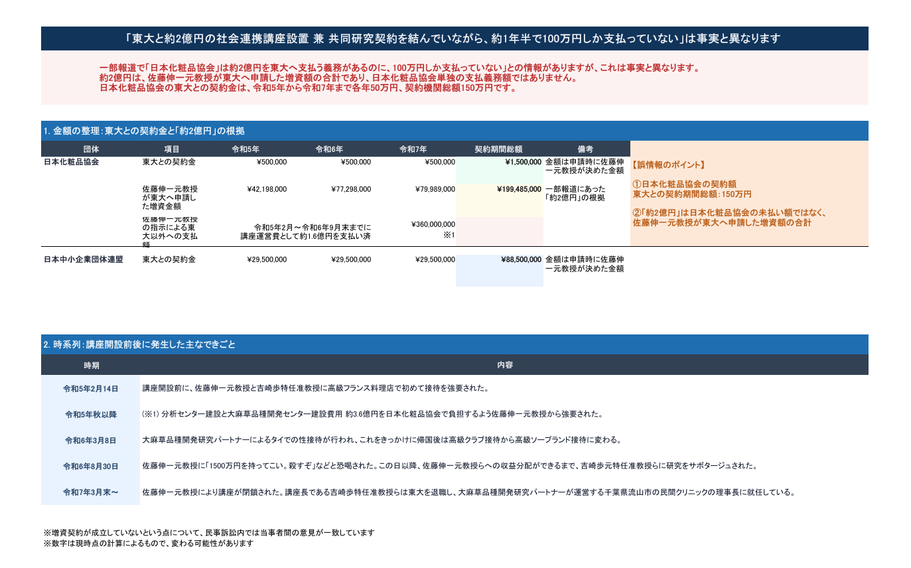Click the '令和7年' column header
Image resolution: width=911 pixels, height=568 pixels.
[413, 149]
